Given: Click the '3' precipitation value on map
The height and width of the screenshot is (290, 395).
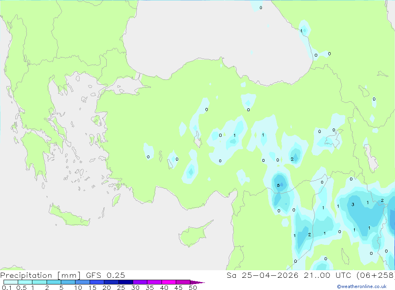Looking at the screenshot, I should (x=353, y=205).
